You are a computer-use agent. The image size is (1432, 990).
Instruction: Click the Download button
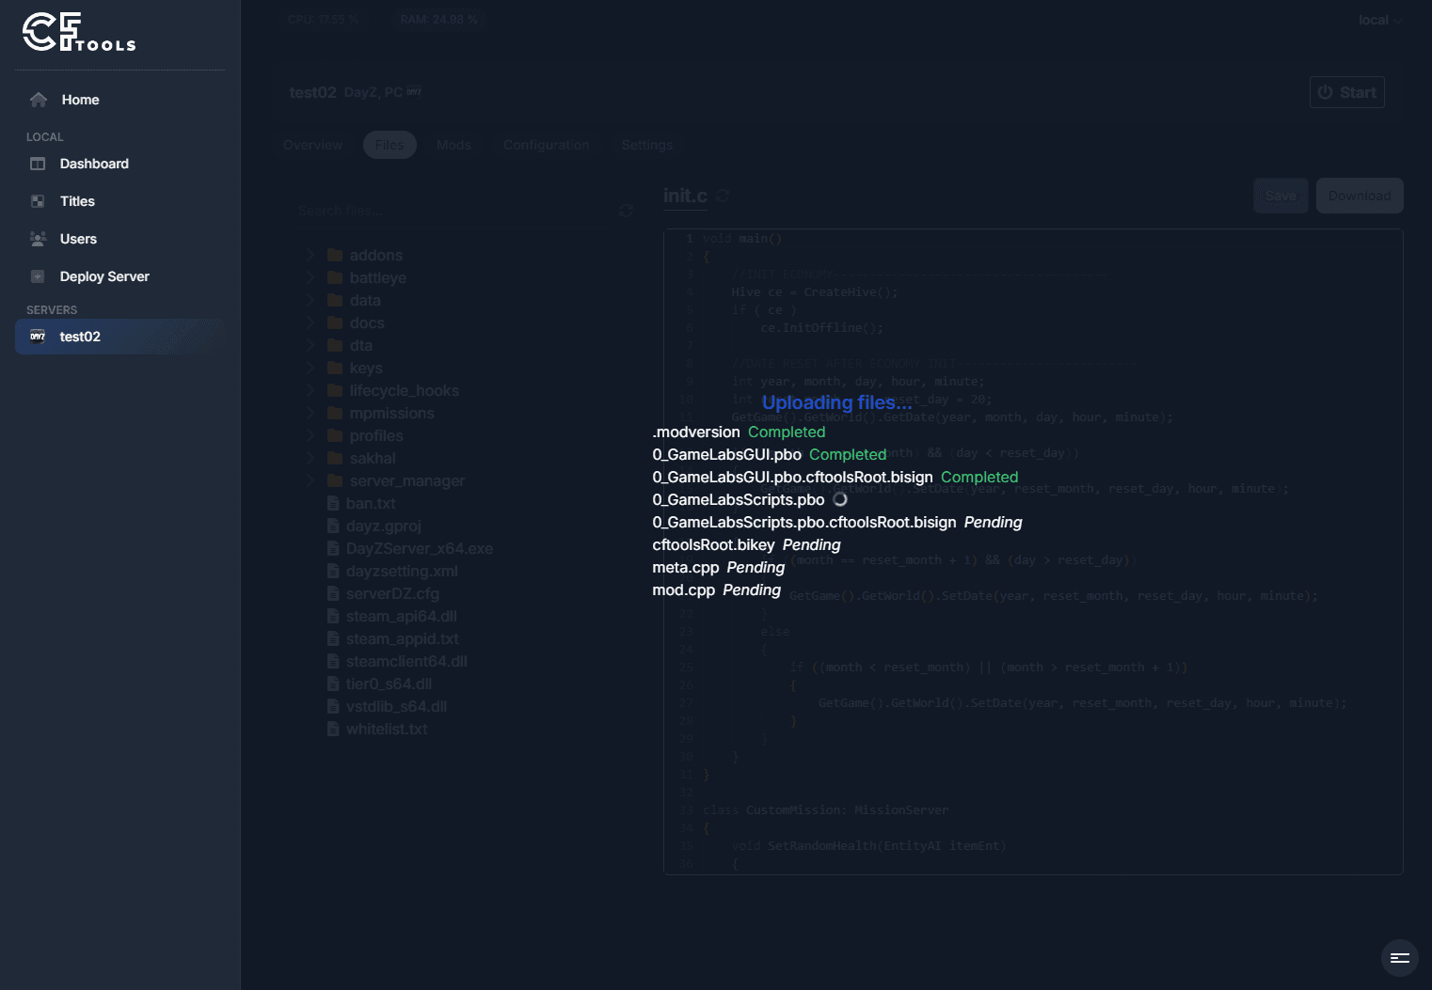pos(1360,196)
